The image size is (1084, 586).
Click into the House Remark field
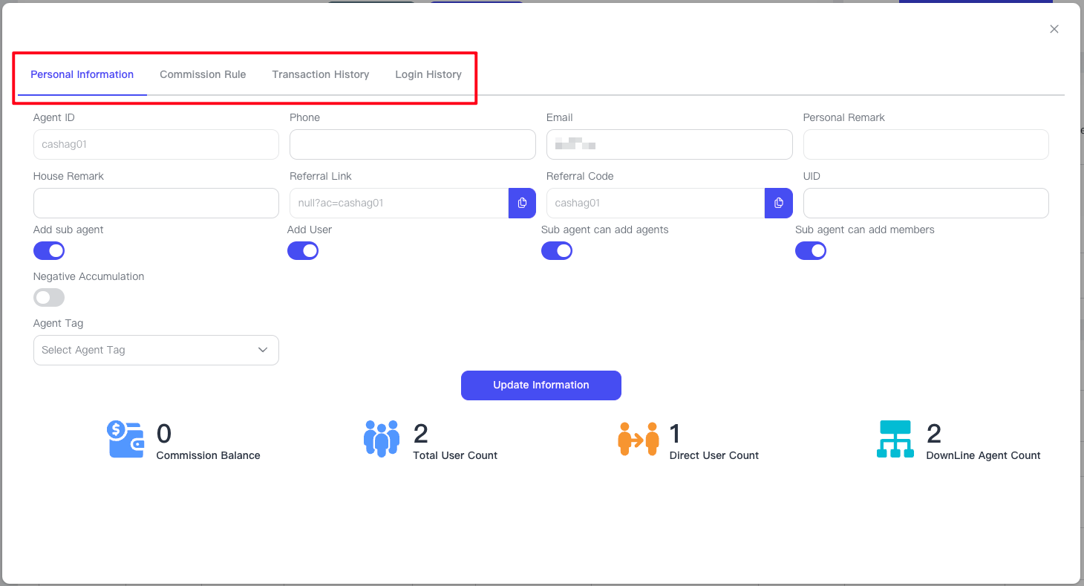[156, 203]
